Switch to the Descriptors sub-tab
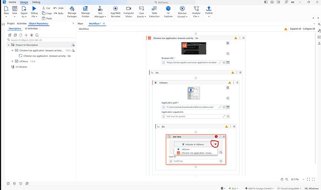The height and width of the screenshot is (190, 321). (x=15, y=28)
